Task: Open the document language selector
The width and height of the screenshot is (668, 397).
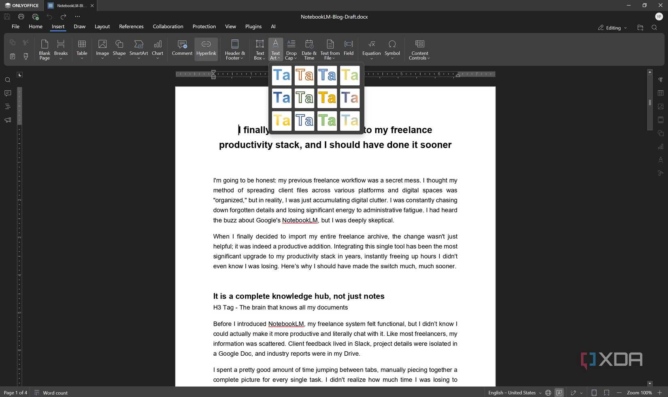Action: pos(512,393)
